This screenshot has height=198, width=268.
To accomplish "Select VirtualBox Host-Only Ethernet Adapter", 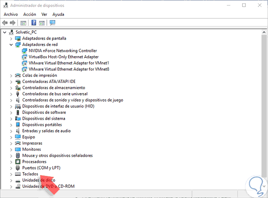I will pyautogui.click(x=63, y=57).
